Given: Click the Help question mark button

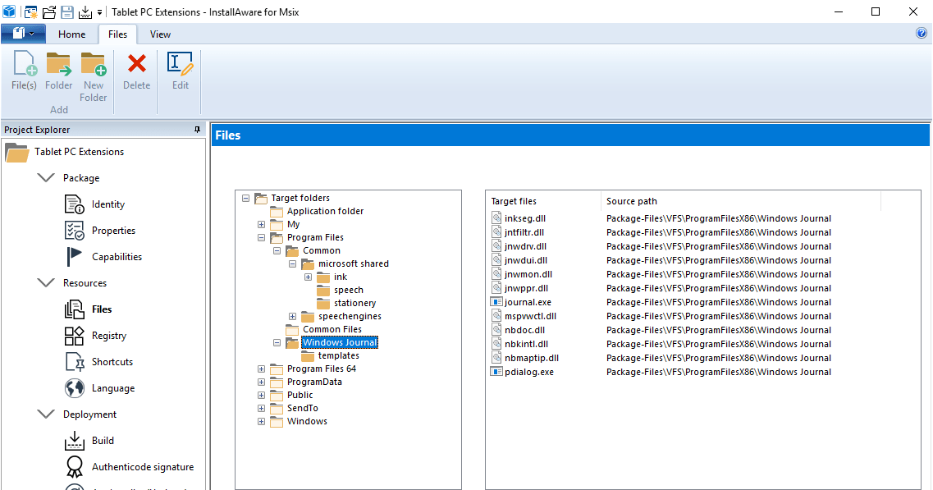Looking at the screenshot, I should [x=921, y=33].
